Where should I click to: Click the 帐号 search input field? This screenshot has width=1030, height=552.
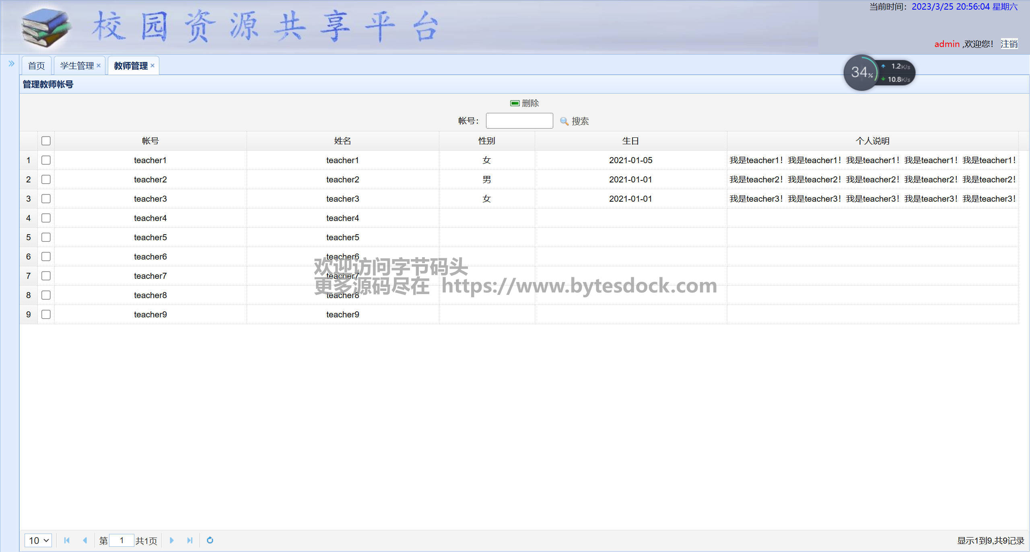click(x=519, y=121)
